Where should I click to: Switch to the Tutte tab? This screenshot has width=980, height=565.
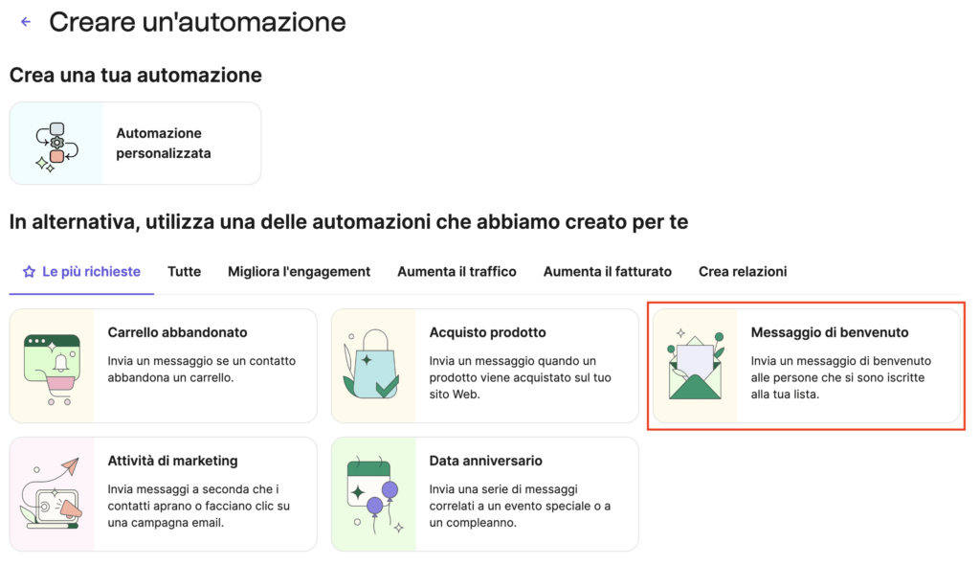184,272
